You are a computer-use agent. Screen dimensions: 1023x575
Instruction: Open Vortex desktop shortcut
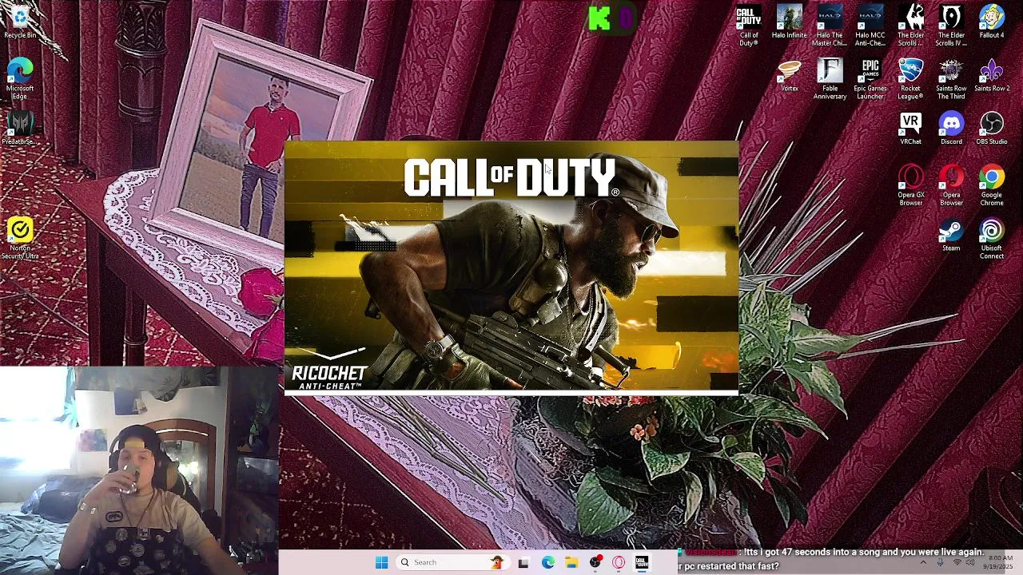click(790, 76)
